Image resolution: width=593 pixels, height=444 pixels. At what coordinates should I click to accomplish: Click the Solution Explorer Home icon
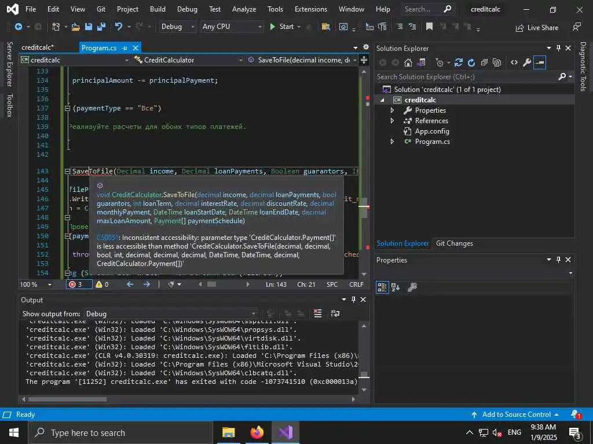[408, 62]
